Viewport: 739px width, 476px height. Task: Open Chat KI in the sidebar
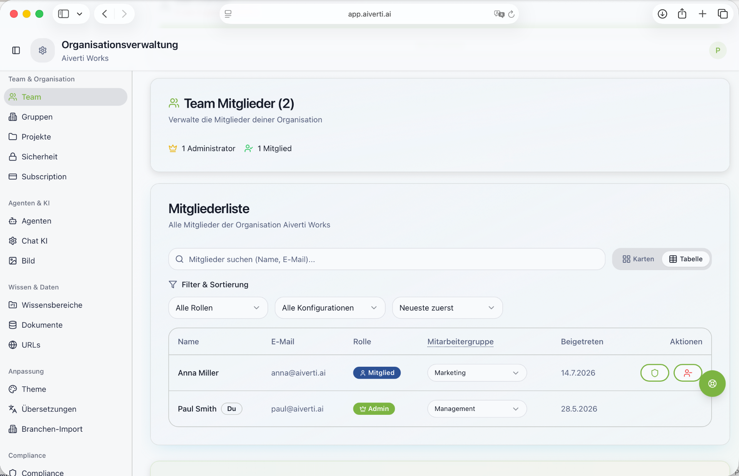coord(65,241)
